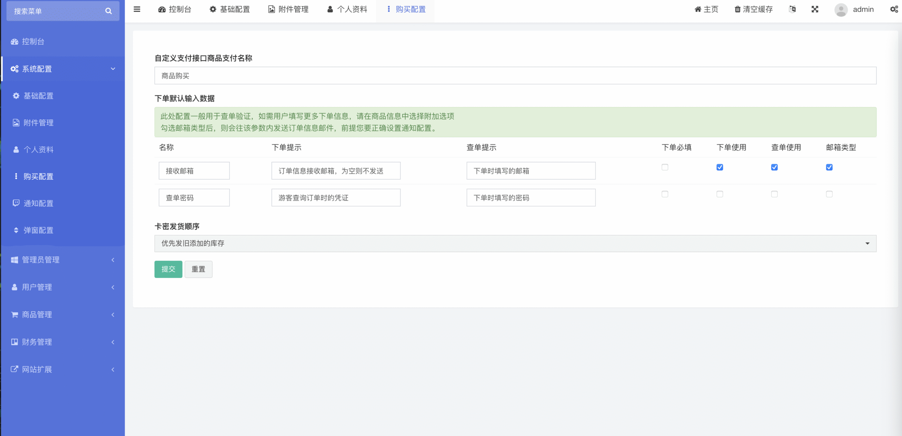The image size is (902, 436).
Task: Switch to the 基础配置 top tab
Action: tap(230, 10)
